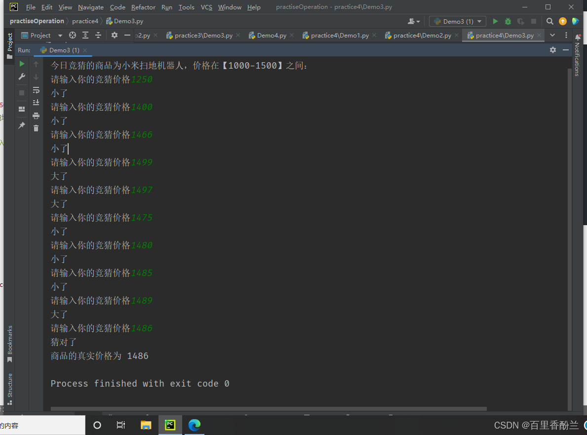587x435 pixels.
Task: Toggle soft-wrap in console output
Action: [36, 90]
